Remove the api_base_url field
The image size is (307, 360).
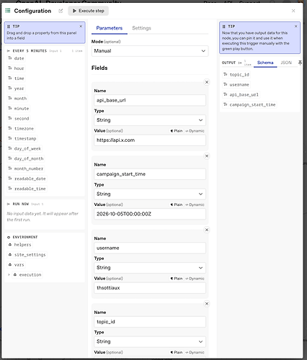[x=207, y=82]
